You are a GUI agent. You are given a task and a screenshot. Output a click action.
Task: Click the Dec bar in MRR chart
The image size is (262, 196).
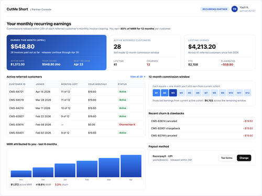click(43, 172)
